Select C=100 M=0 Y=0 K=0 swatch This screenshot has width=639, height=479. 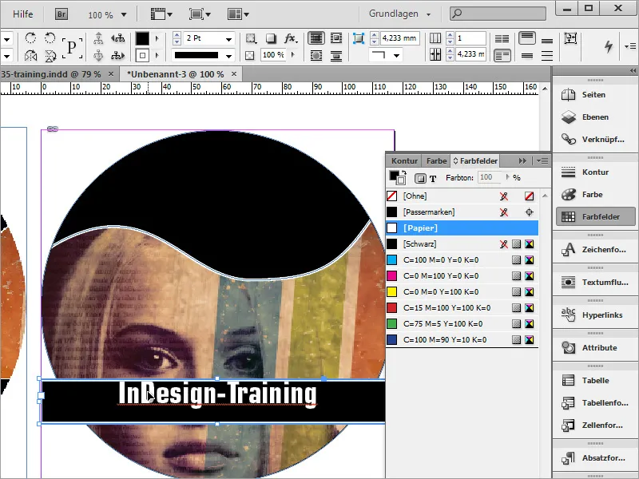click(x=462, y=260)
